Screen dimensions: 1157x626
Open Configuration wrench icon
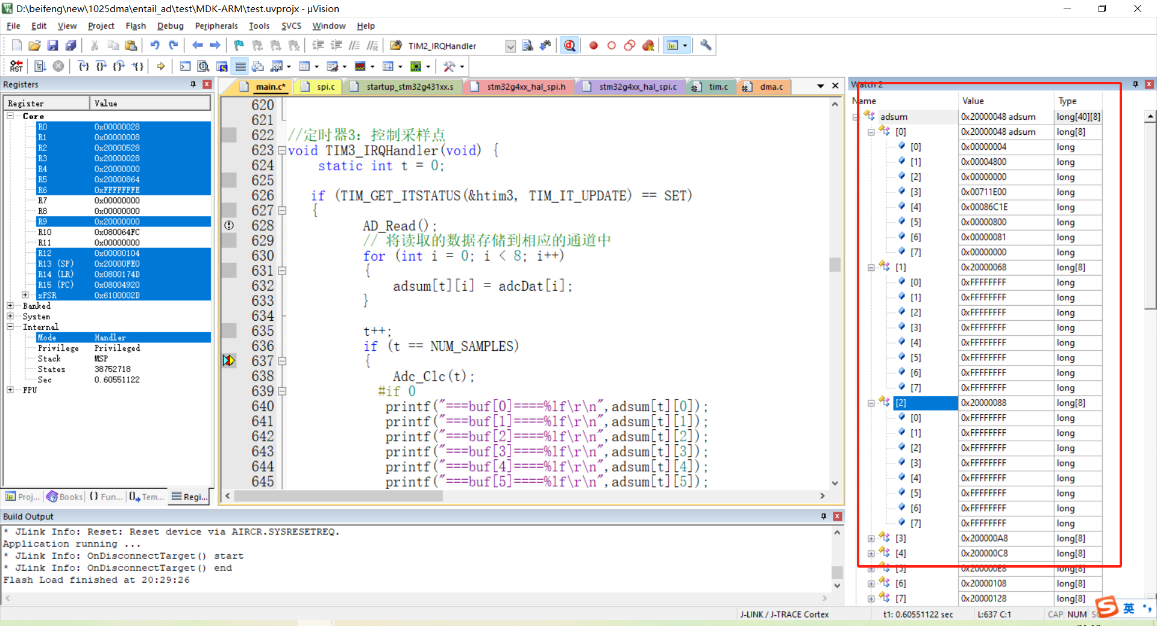coord(706,45)
